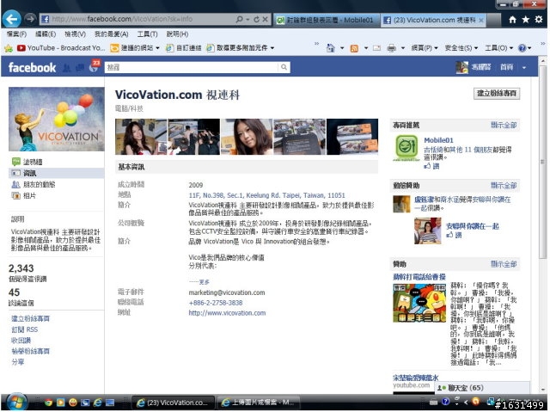
Task: Click the Chrome icon in taskbar quick launch
Action: coord(48,403)
